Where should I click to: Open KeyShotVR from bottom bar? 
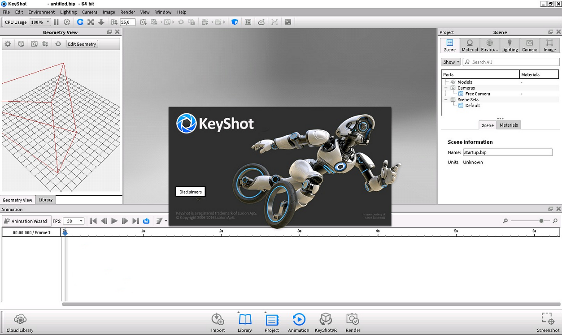point(326,323)
